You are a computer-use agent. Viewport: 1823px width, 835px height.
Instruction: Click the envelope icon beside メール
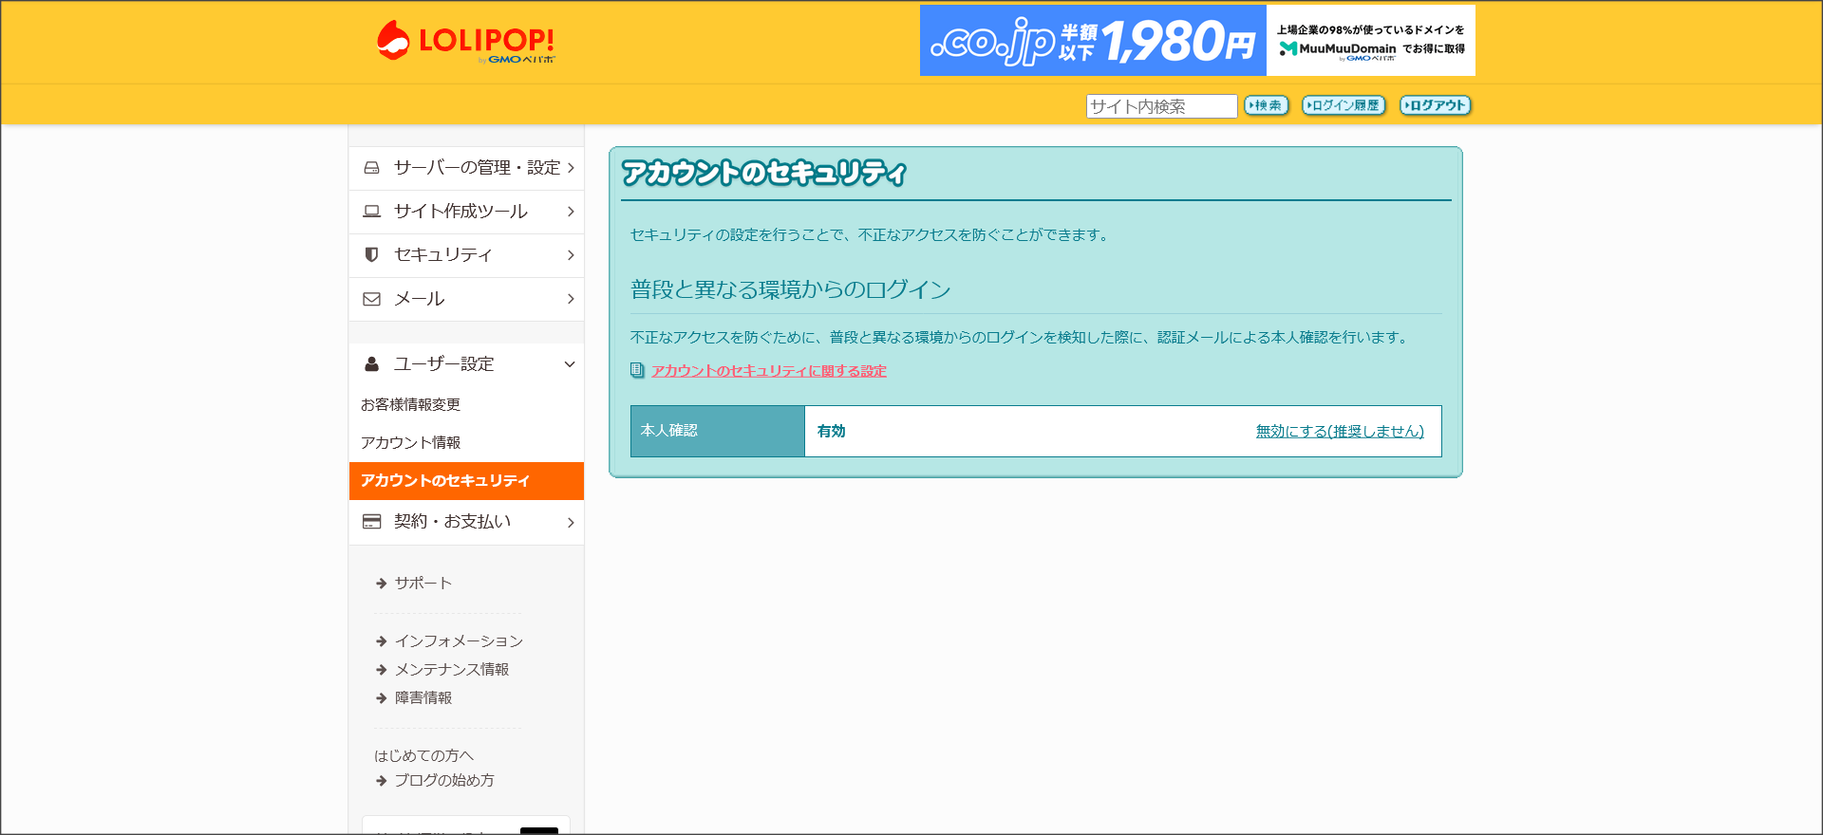click(x=372, y=299)
